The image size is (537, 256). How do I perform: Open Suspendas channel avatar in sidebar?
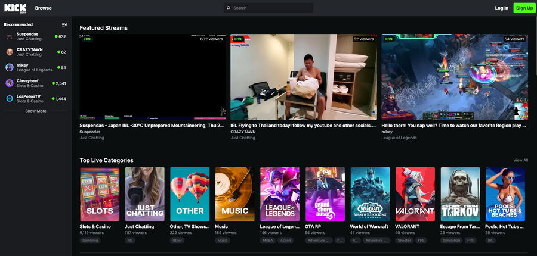click(x=10, y=37)
